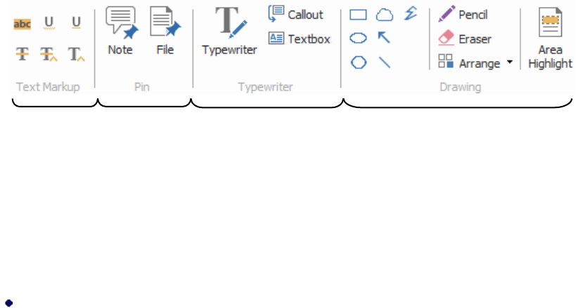Draw with the Rectangle shape tool
Screen dimensions: 576x308
tap(359, 15)
